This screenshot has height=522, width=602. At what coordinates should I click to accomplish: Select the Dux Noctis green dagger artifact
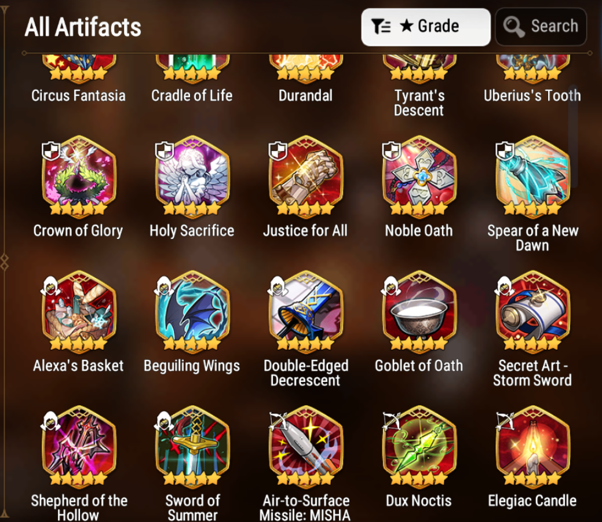pyautogui.click(x=419, y=445)
